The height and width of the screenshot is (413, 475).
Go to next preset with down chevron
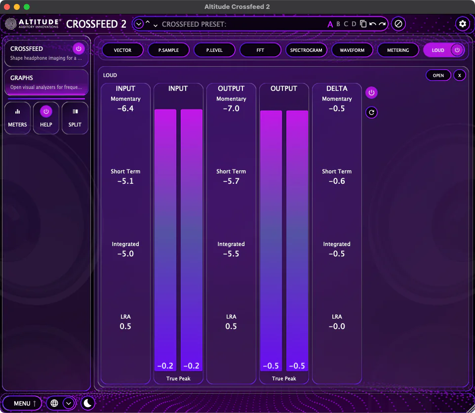point(156,26)
